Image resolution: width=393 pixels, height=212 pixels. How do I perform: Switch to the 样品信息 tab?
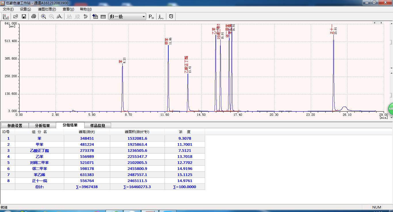[x=98, y=126]
